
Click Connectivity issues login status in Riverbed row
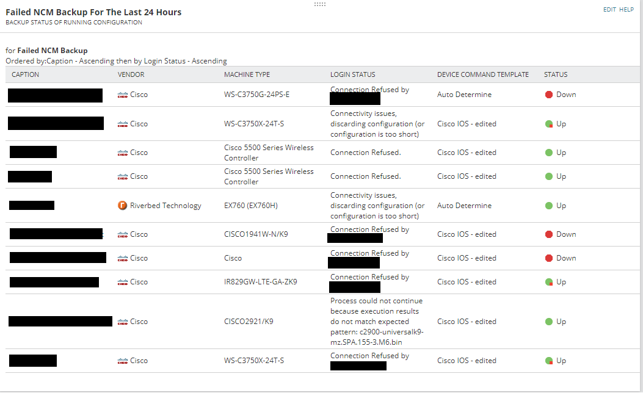377,206
